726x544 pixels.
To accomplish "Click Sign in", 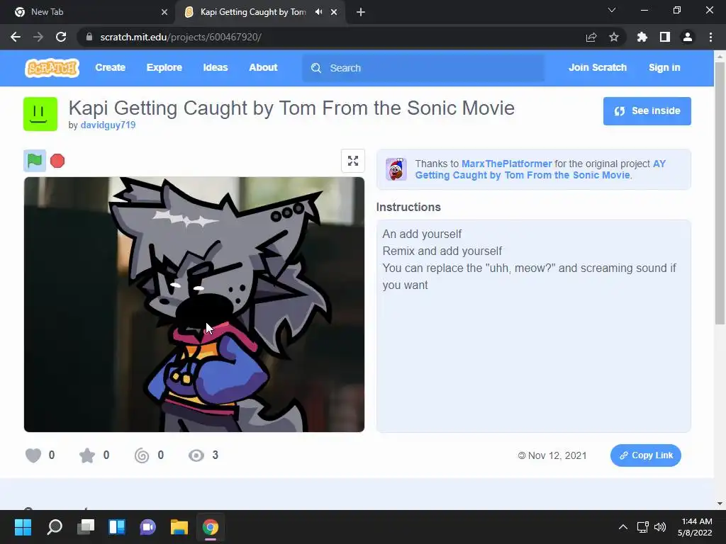I will pyautogui.click(x=664, y=67).
